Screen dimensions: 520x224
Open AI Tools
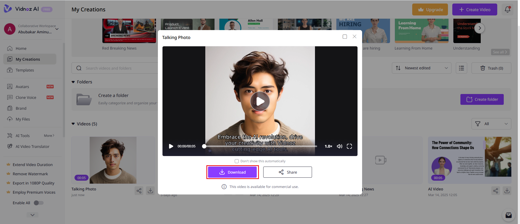23,136
